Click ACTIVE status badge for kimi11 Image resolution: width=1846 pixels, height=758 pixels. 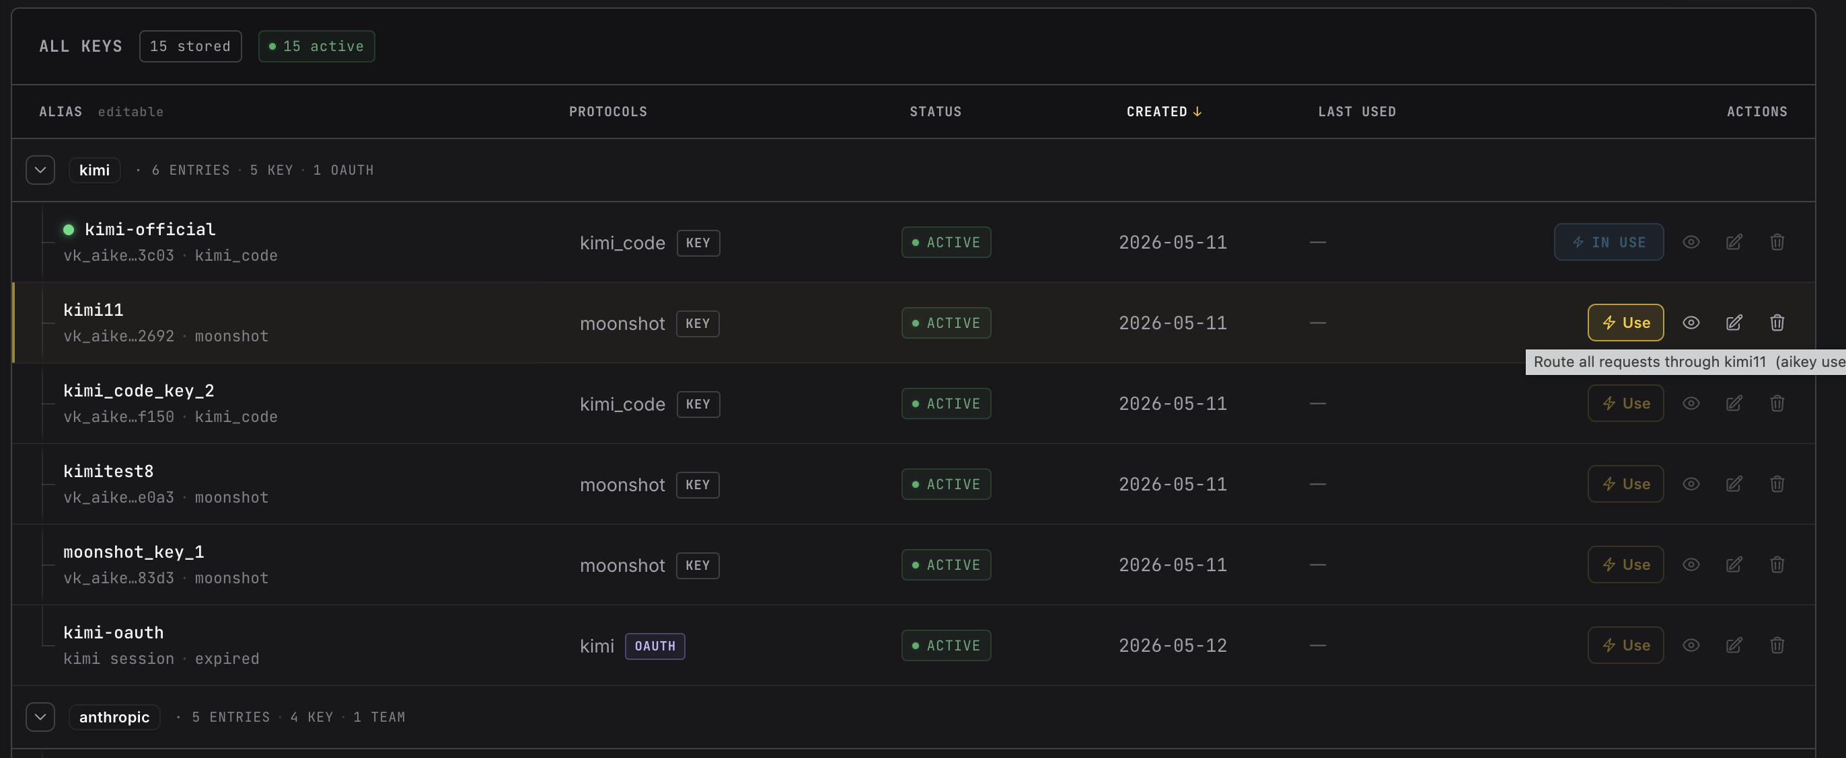pos(947,323)
